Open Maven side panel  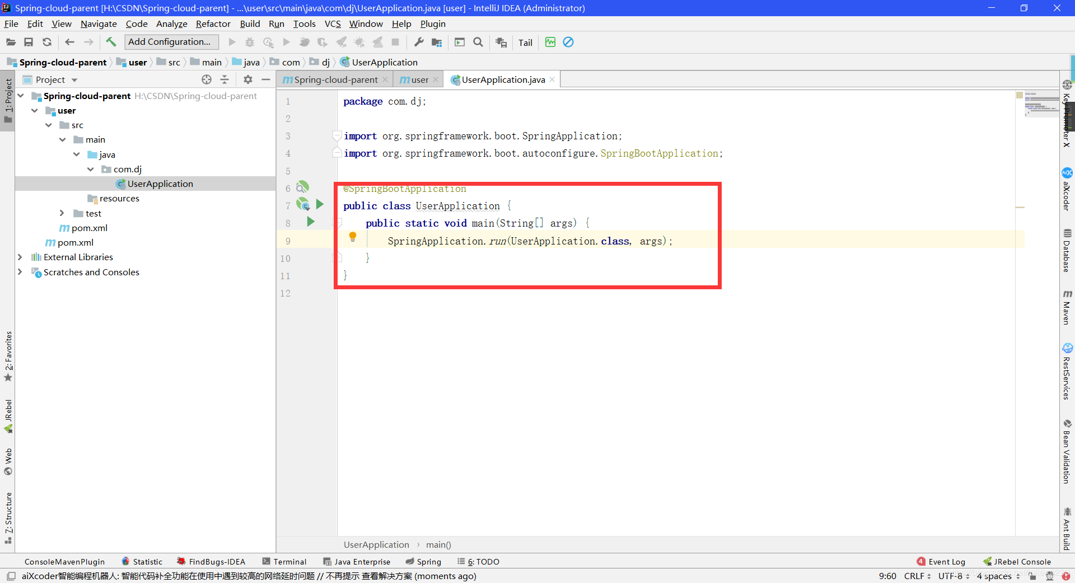pos(1067,307)
